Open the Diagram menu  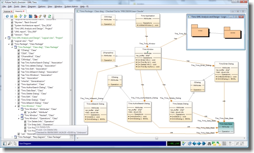pyautogui.click(x=32, y=7)
